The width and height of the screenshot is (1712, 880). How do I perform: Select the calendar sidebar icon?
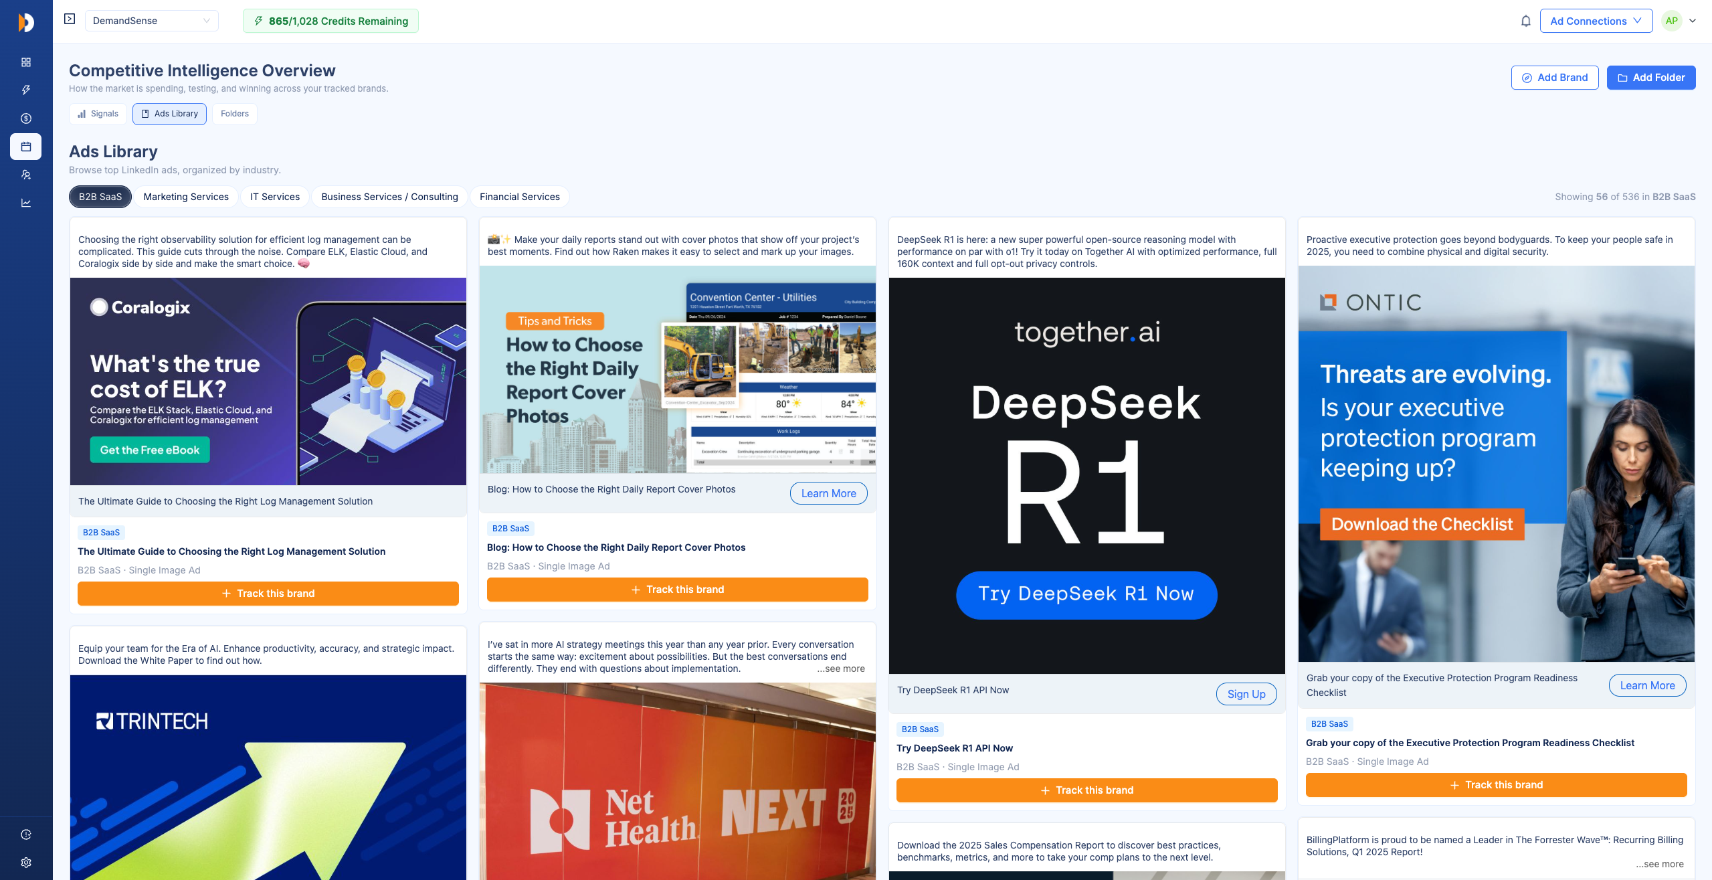tap(26, 147)
